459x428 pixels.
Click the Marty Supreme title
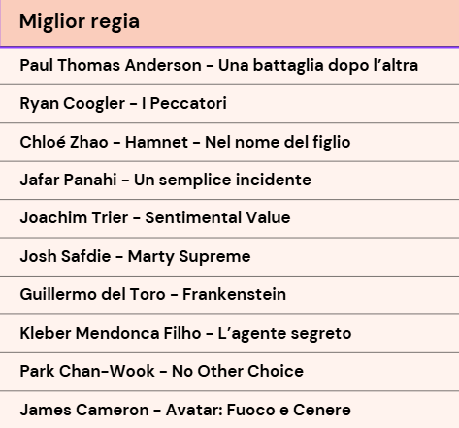(189, 257)
